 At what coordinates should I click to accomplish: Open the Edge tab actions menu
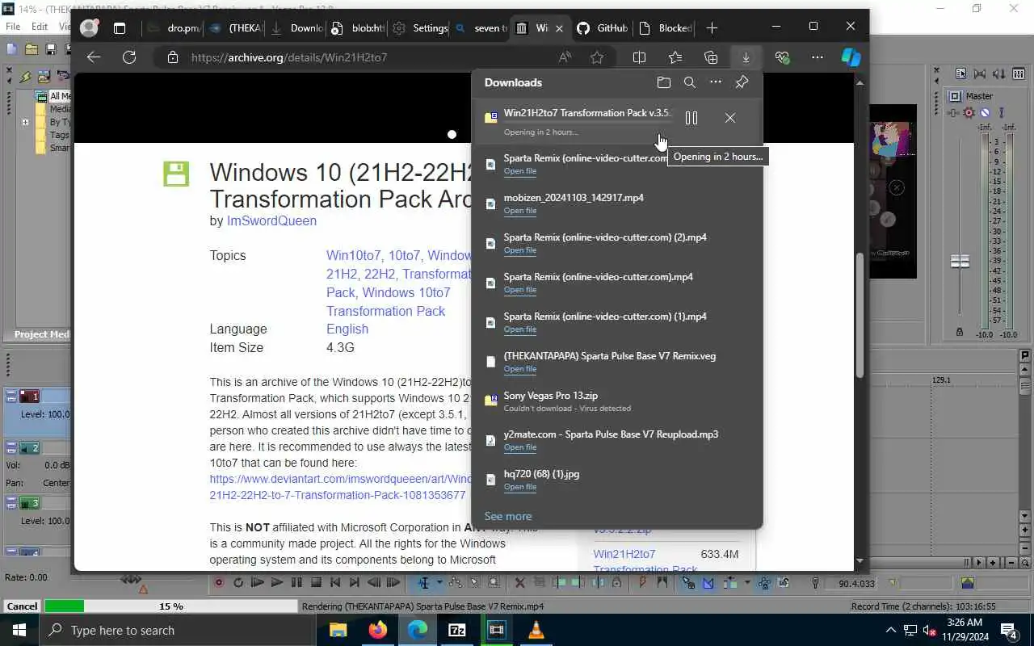click(x=120, y=28)
